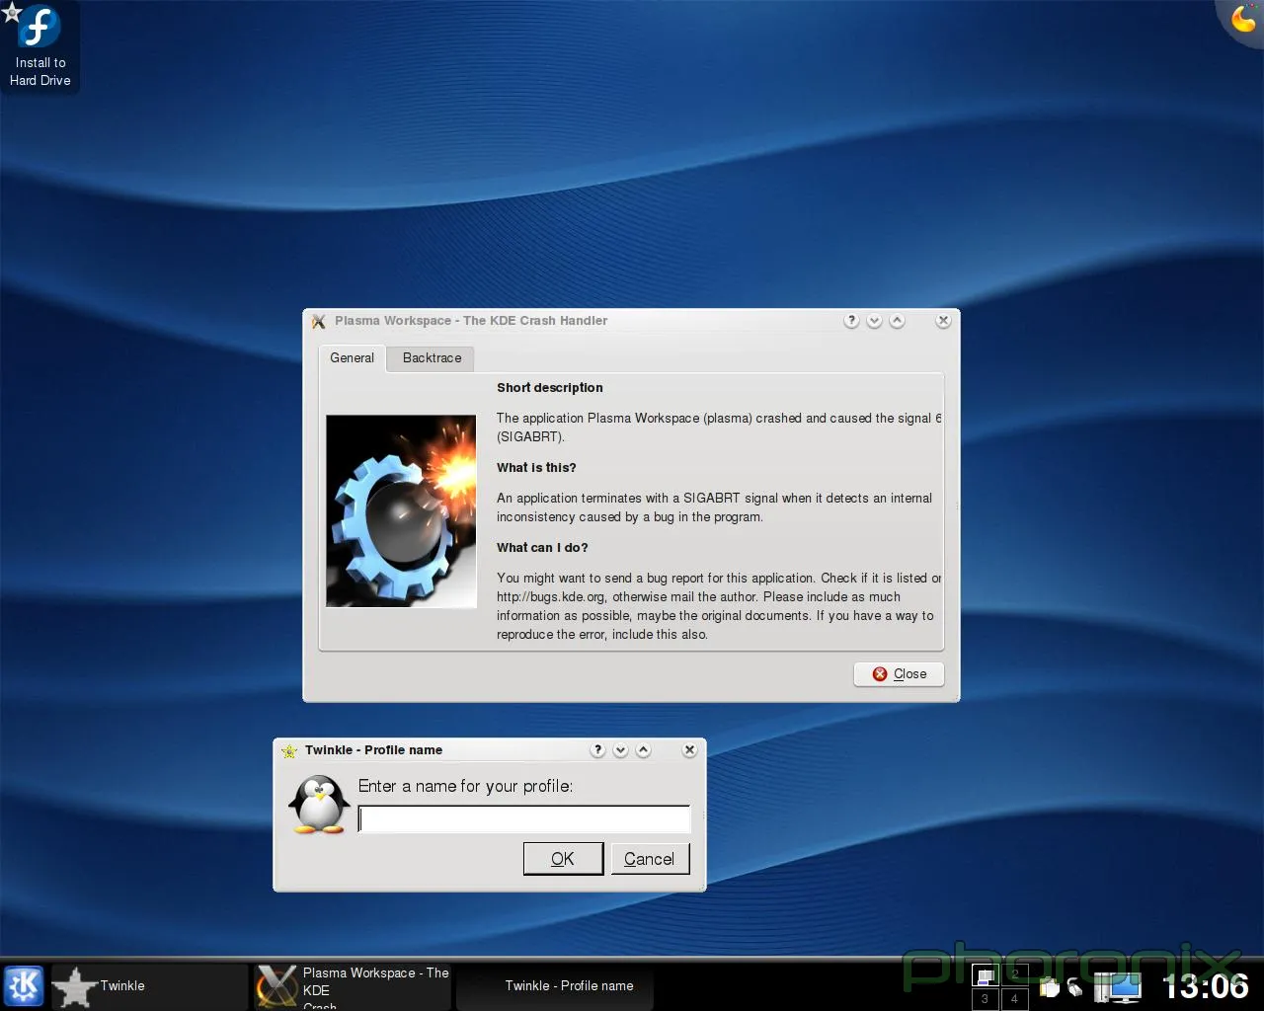This screenshot has height=1011, width=1264.
Task: Activate the Twinkle - Profile name taskbar entry
Action: (x=556, y=985)
